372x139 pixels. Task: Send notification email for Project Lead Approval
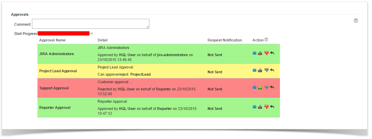tap(255, 70)
